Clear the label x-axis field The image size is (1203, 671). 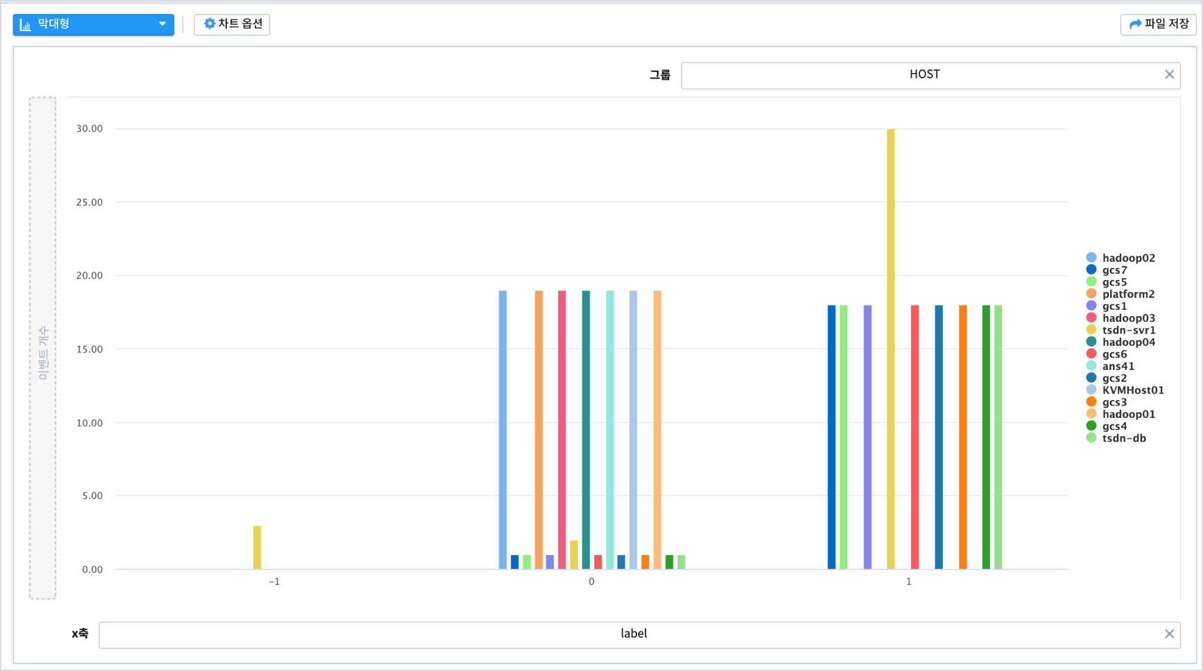pyautogui.click(x=1169, y=634)
